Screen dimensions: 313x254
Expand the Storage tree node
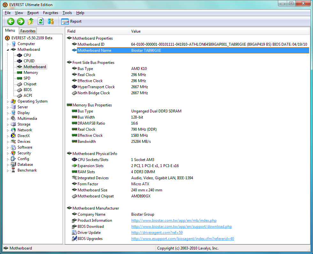(x=8, y=125)
